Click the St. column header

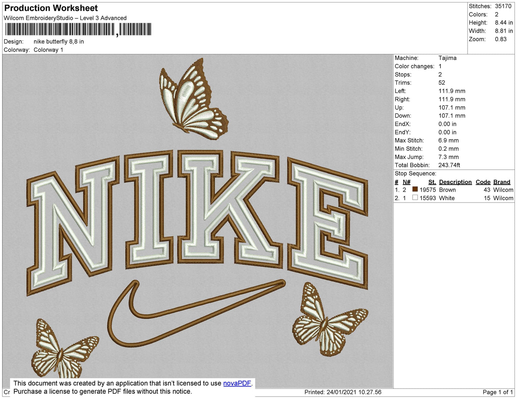pyautogui.click(x=432, y=182)
